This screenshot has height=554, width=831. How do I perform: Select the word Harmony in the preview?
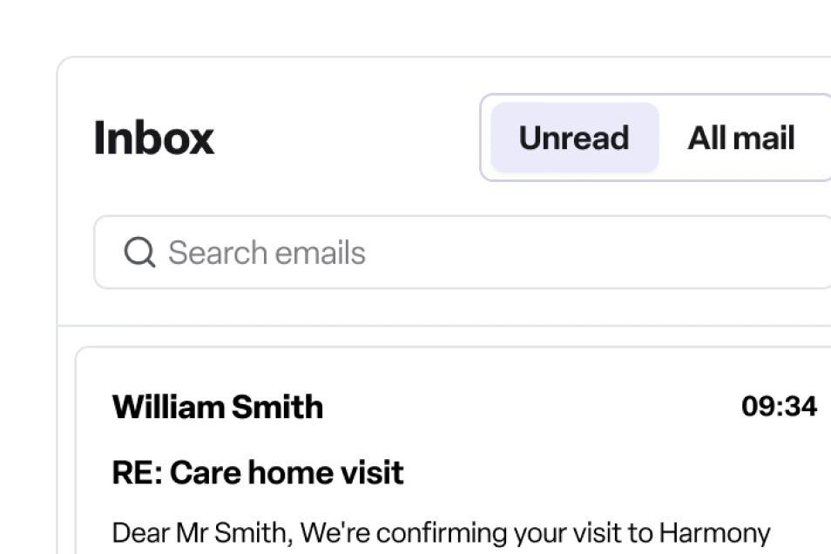(714, 531)
